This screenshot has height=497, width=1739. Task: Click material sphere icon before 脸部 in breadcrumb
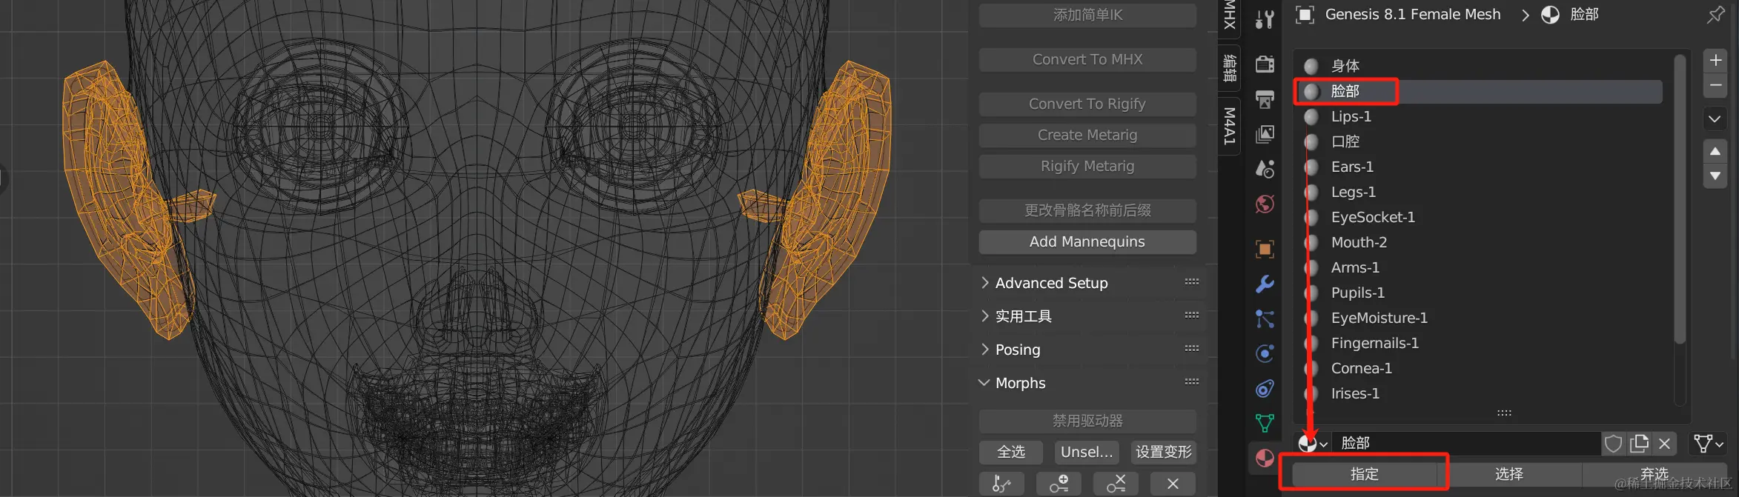[x=1550, y=15]
